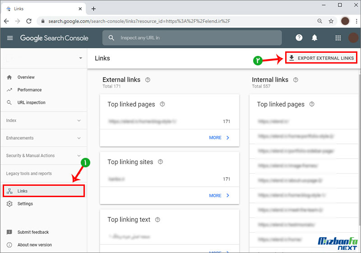Viewport: 361px width, 253px height.
Task: Open a new browser tab
Action: (93, 9)
